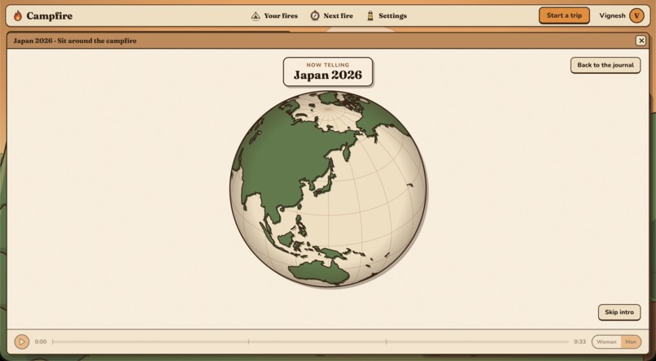This screenshot has height=361, width=656.
Task: Play the narration with the play button
Action: (x=22, y=341)
